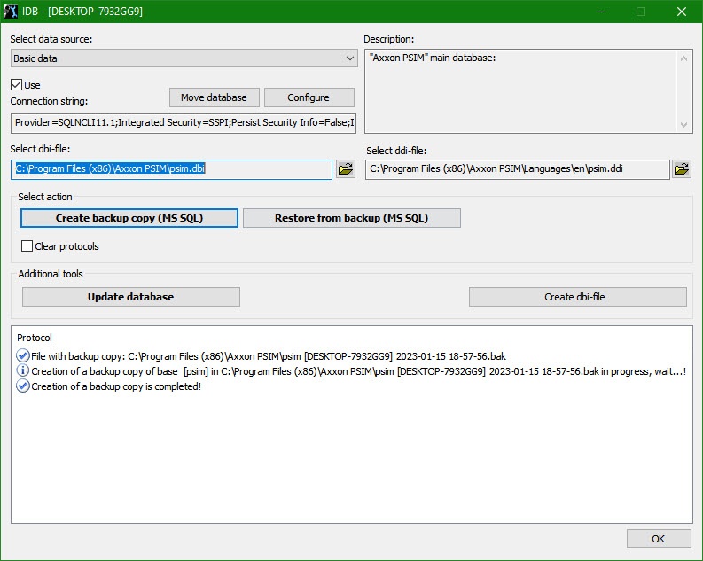This screenshot has height=561, width=703.
Task: Click the IDB application icon in title bar
Action: [x=12, y=12]
